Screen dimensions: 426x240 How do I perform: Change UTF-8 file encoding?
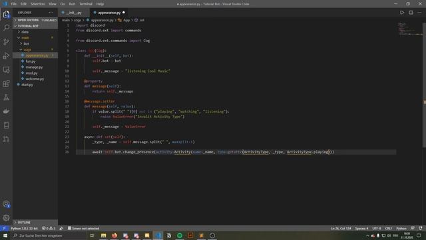(x=377, y=228)
